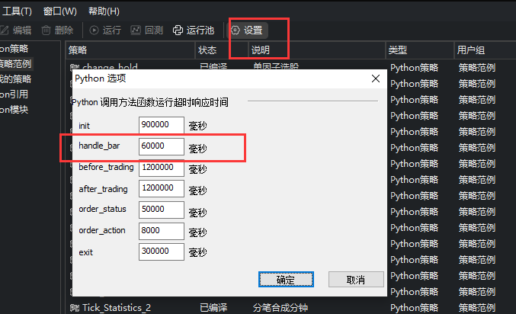The height and width of the screenshot is (314, 516).
Task: Cancel the dialog with 取消
Action: click(356, 280)
